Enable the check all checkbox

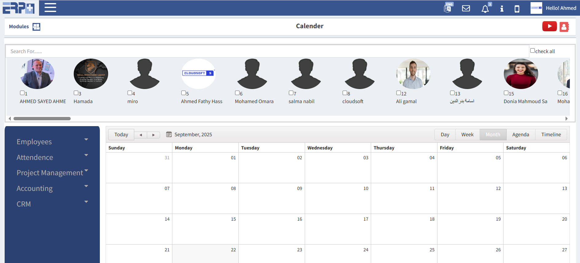532,51
